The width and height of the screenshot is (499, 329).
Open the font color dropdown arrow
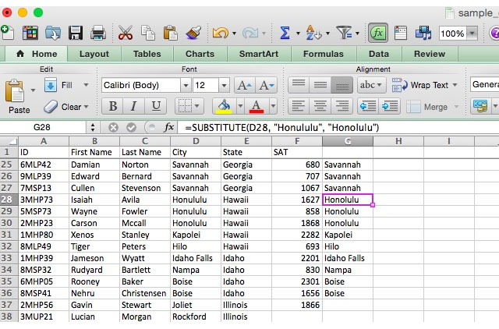tap(273, 106)
